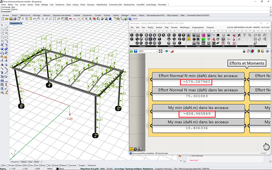Click the Grasshopper compass widget on canvas
Image resolution: width=272 pixels, height=170 pixels.
pos(266,147)
